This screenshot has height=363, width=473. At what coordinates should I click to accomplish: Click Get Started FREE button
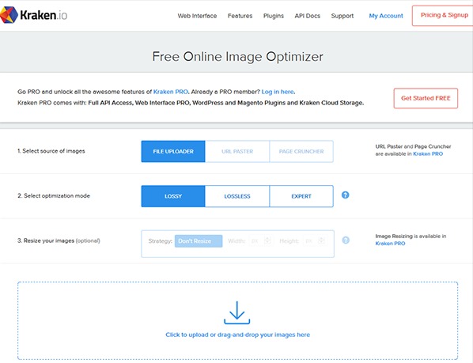[426, 98]
